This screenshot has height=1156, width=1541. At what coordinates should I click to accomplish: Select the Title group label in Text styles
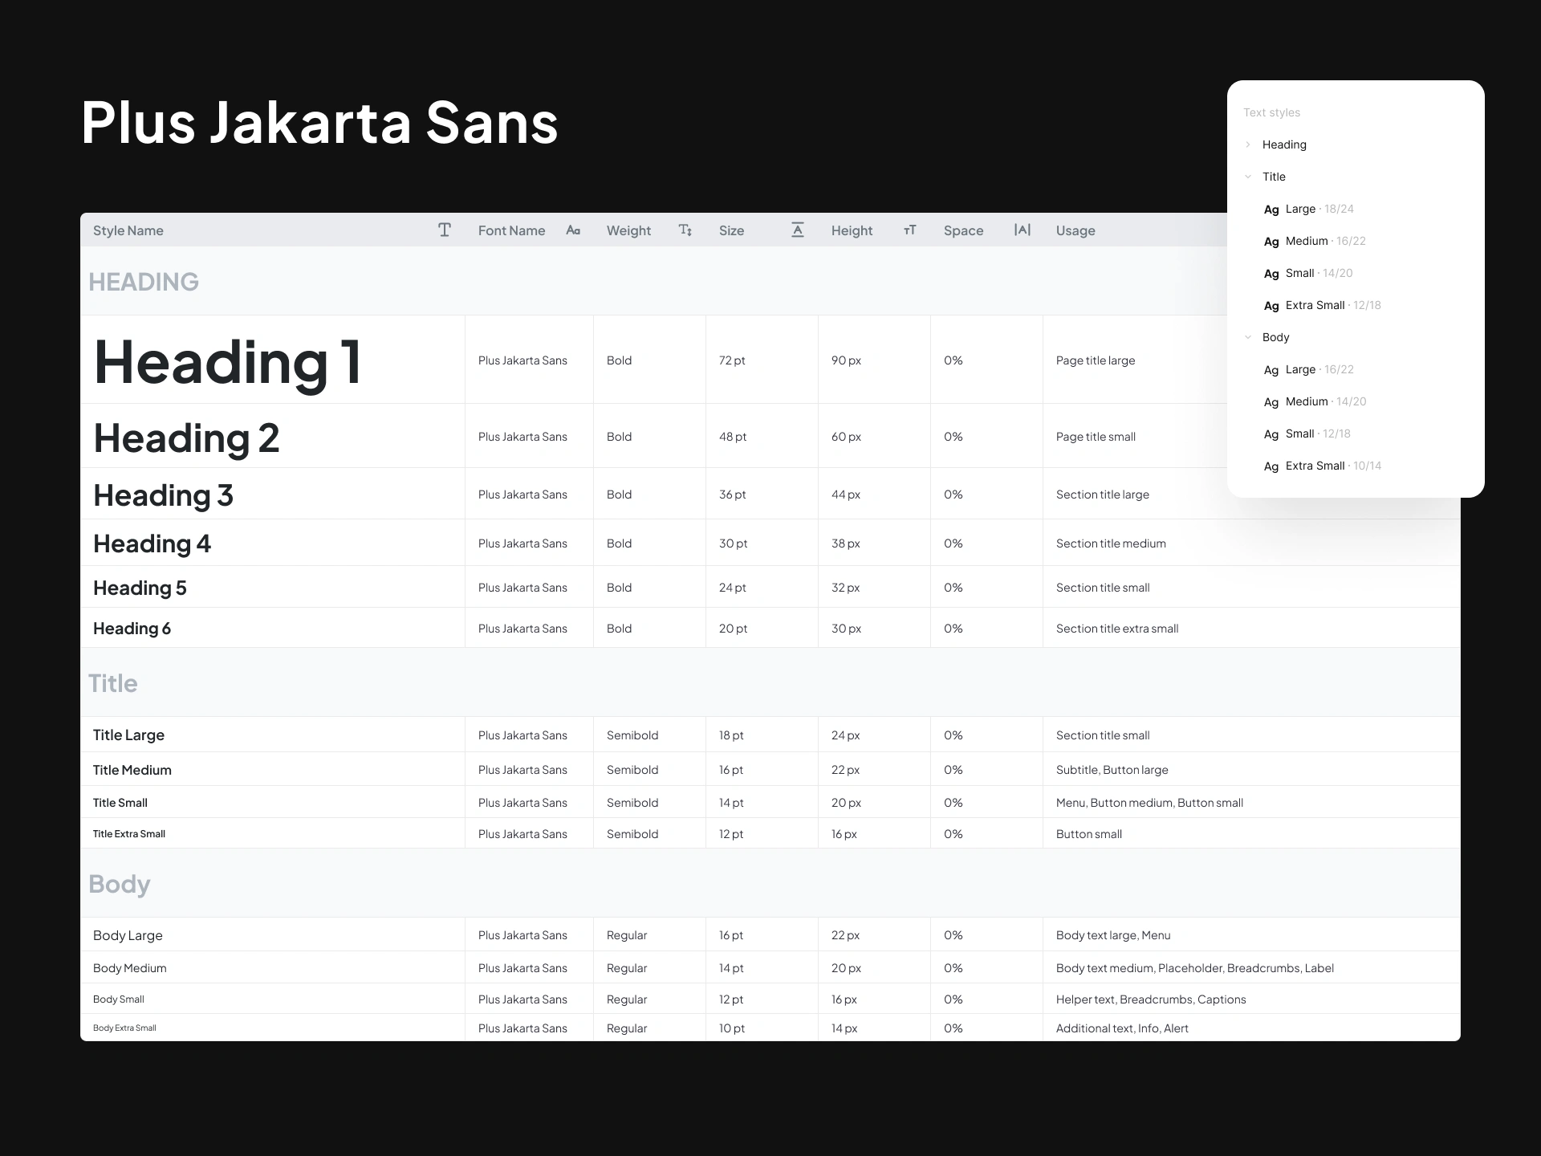1274,177
